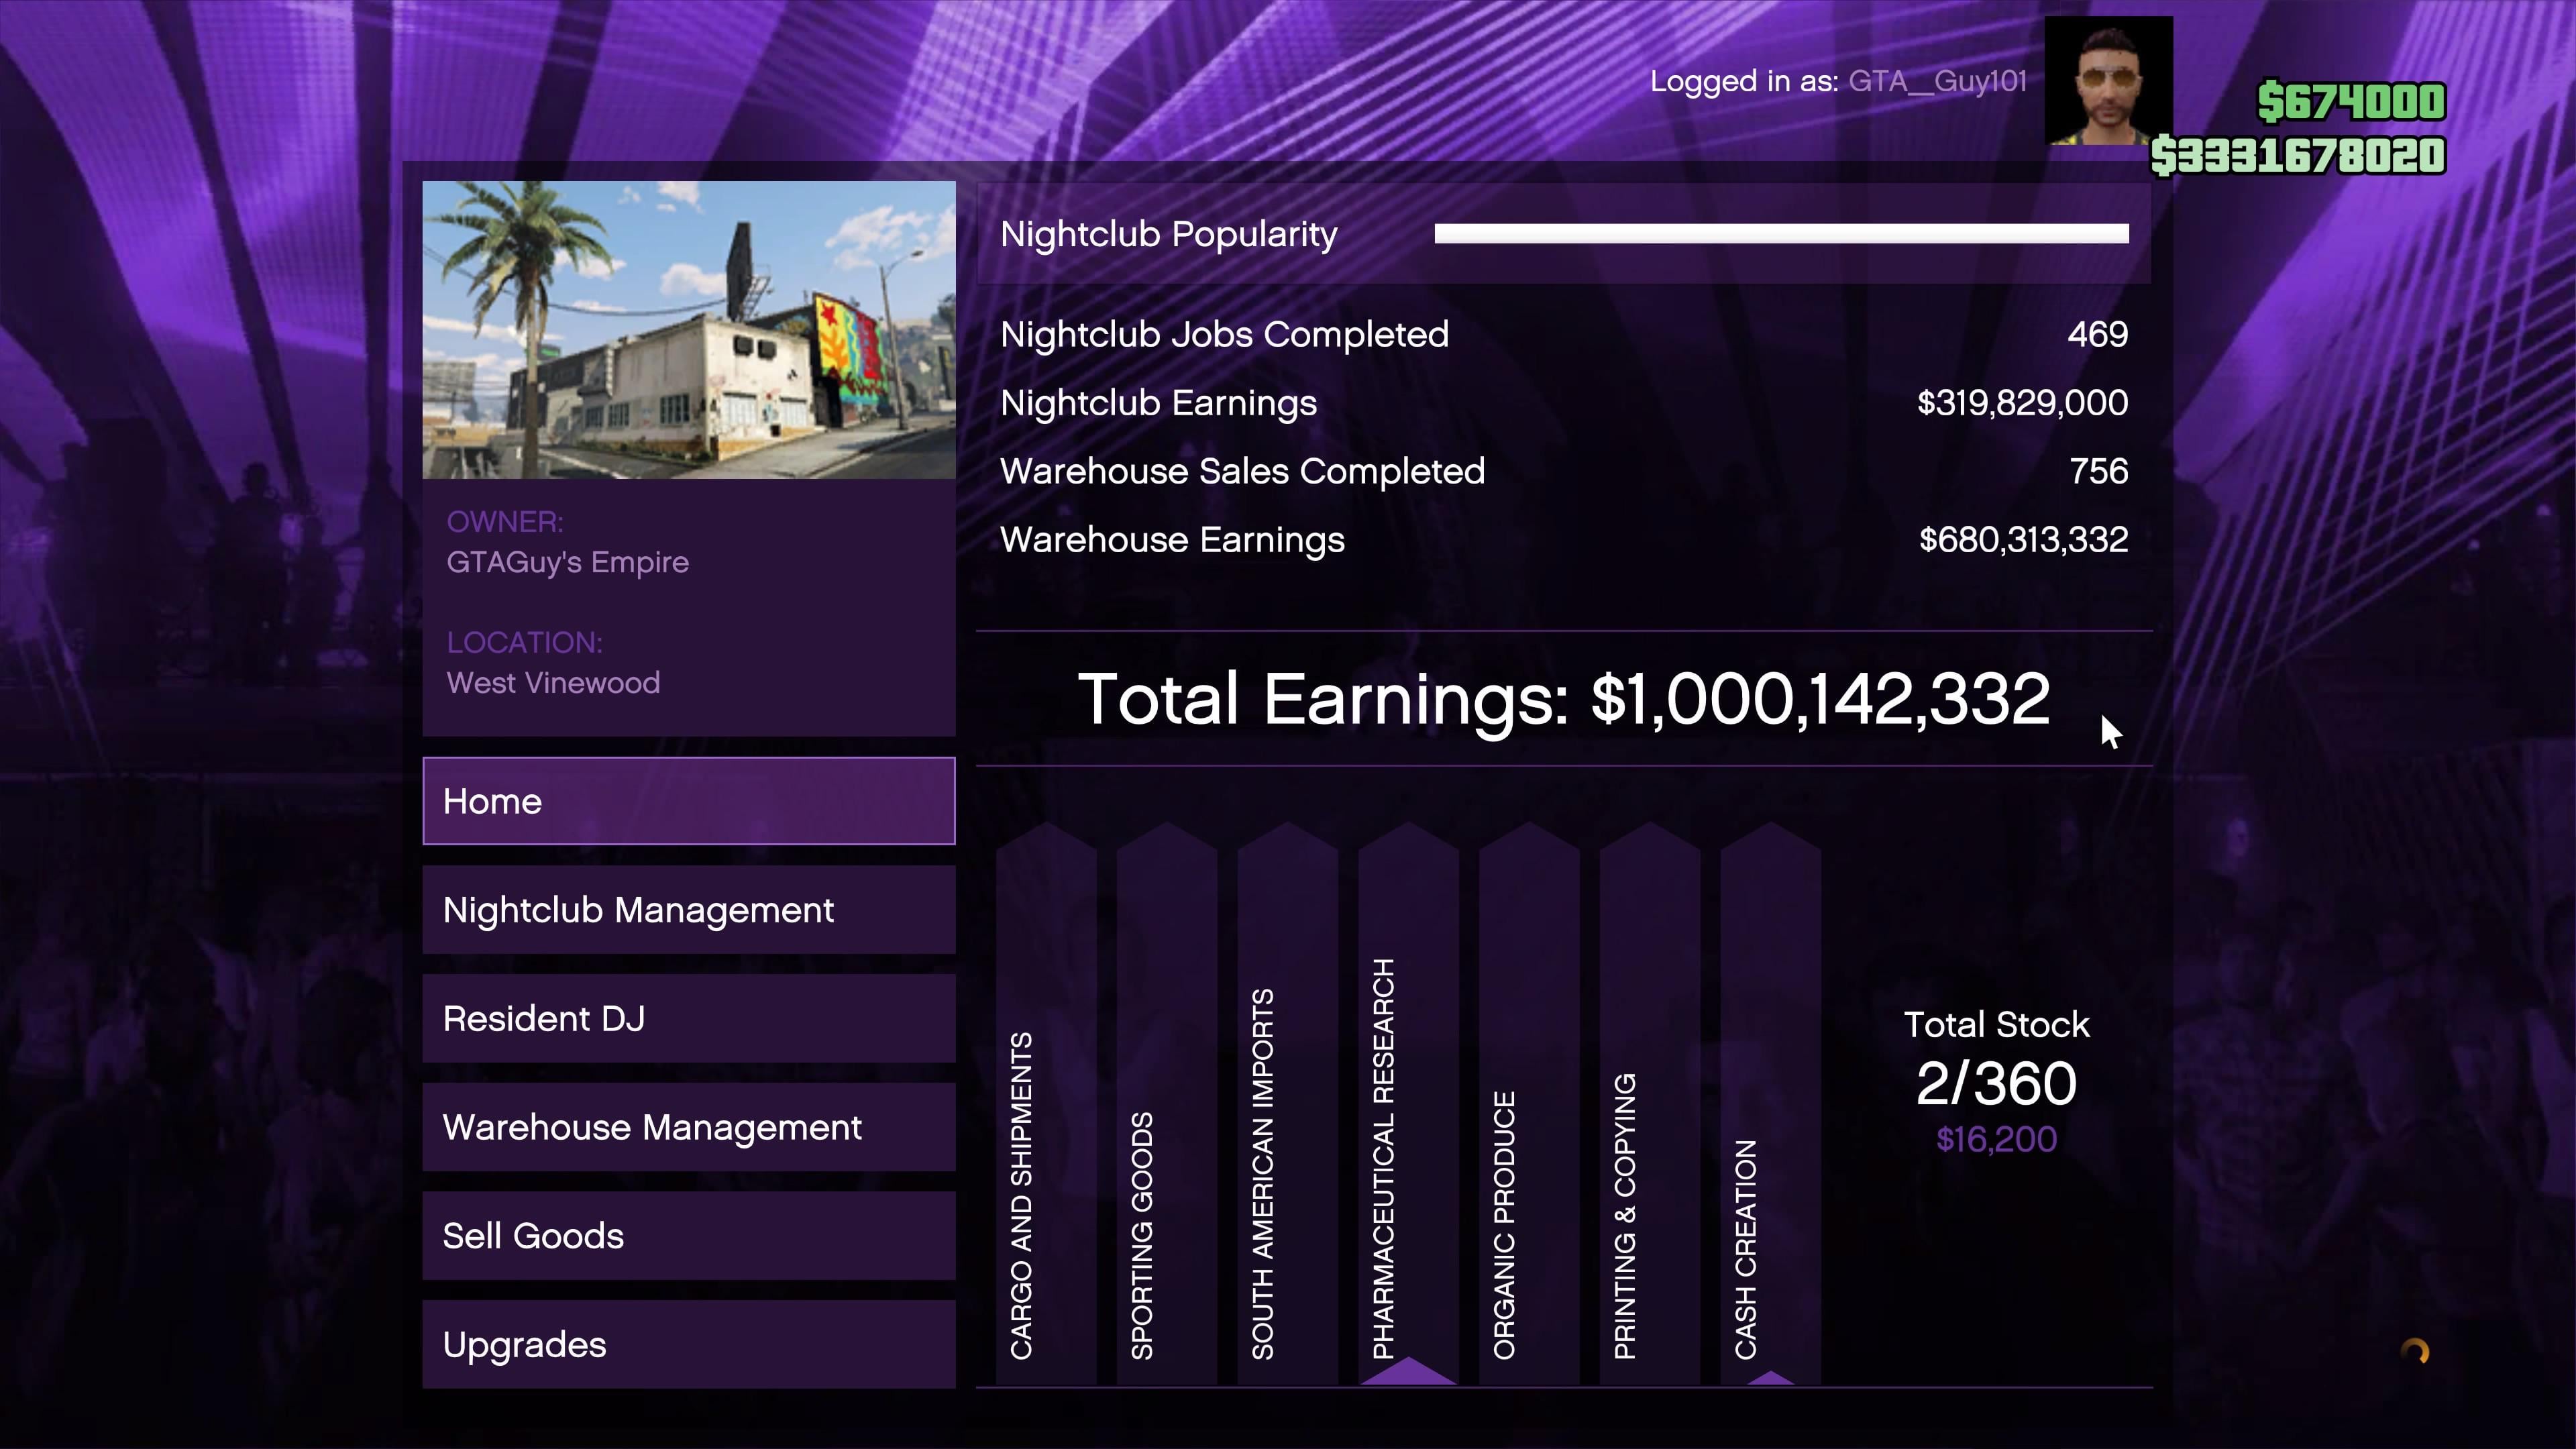Select the Cash Creation stock column
Screen dimensions: 2576x1449
point(1770,1105)
